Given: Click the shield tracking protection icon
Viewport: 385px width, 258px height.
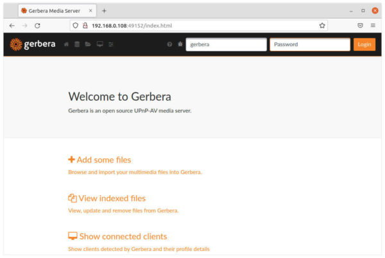Looking at the screenshot, I should (x=75, y=26).
